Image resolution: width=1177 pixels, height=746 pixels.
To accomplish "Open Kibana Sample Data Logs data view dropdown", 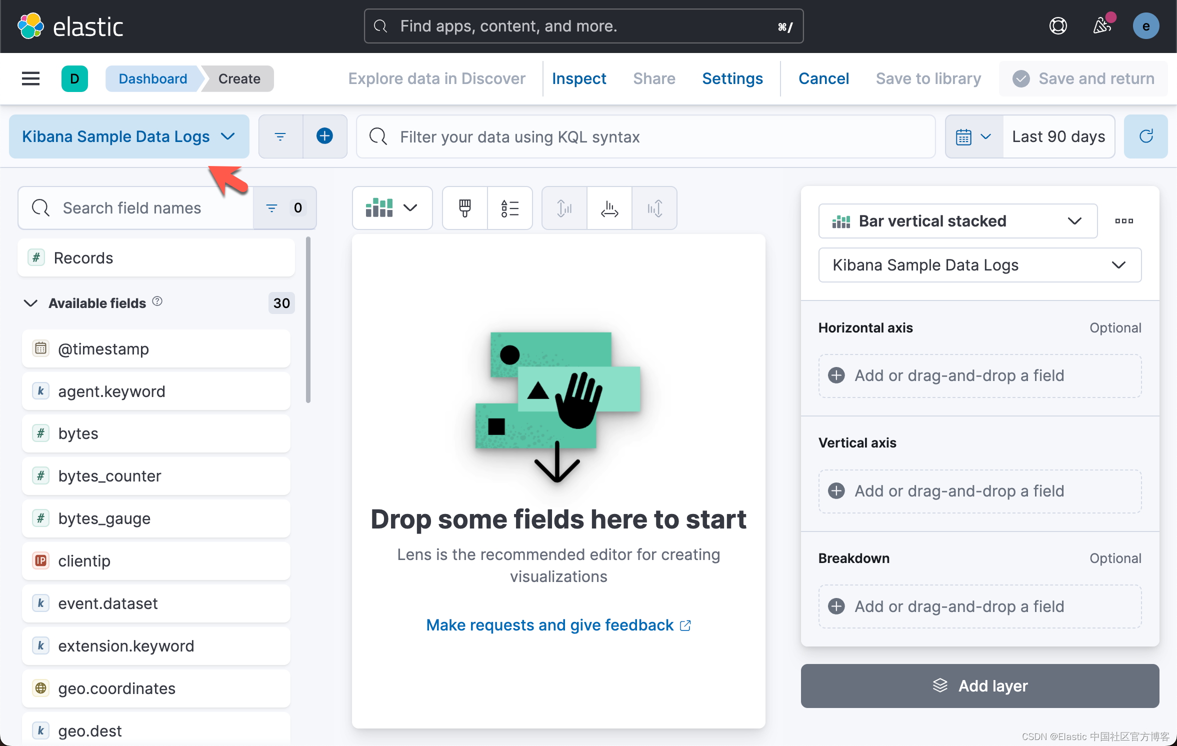I will click(129, 136).
